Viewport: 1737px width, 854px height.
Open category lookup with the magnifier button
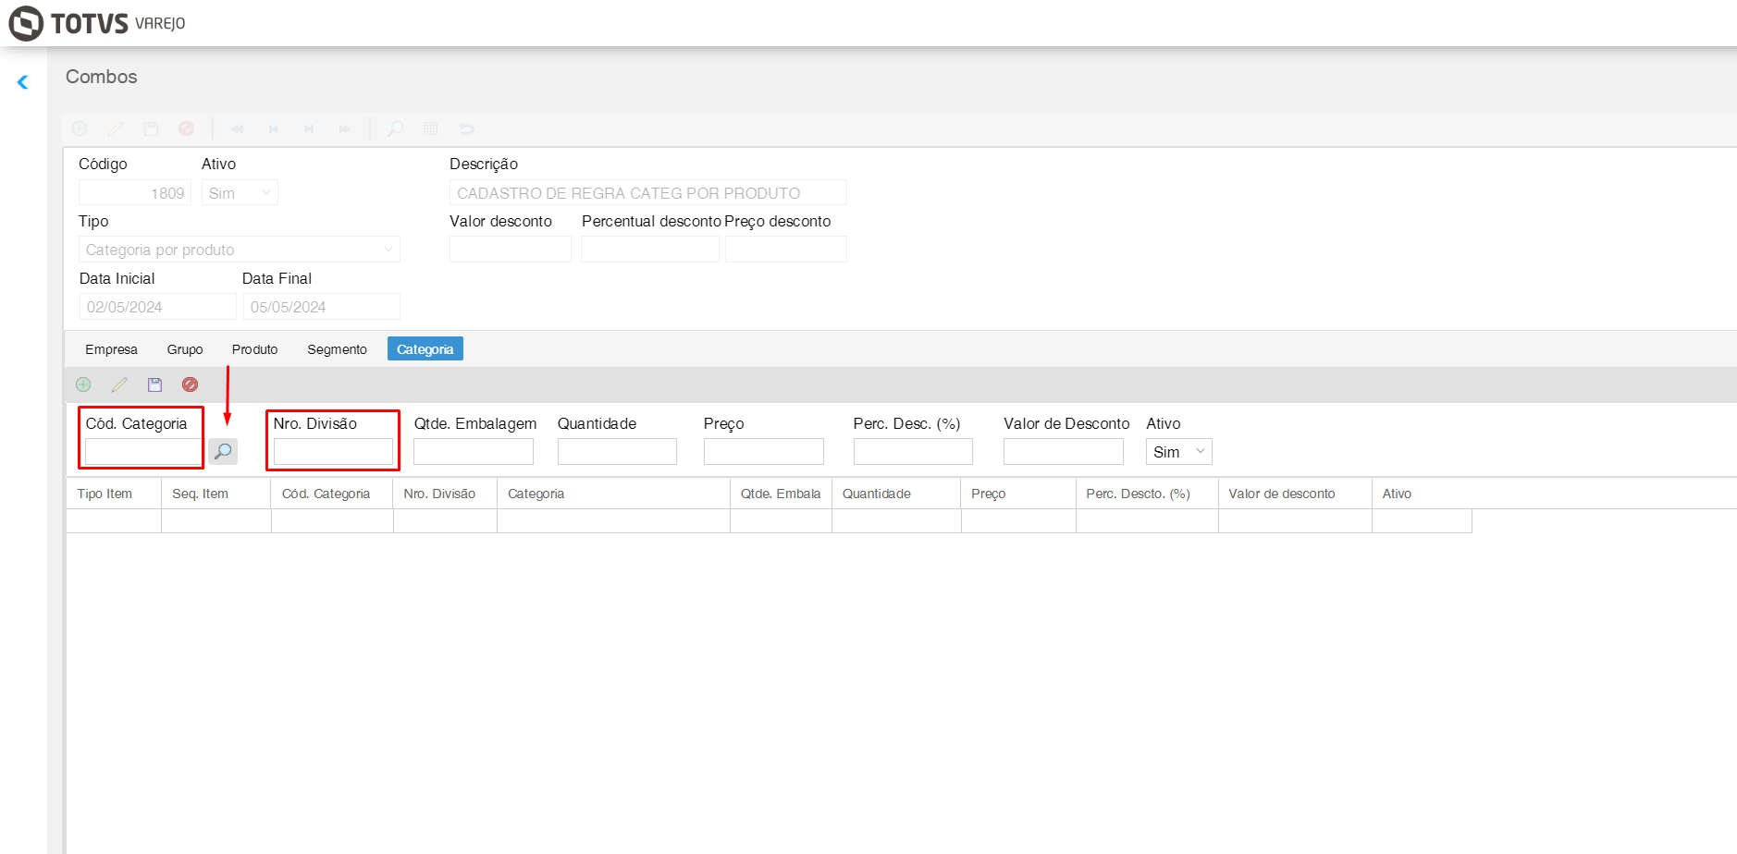tap(223, 451)
